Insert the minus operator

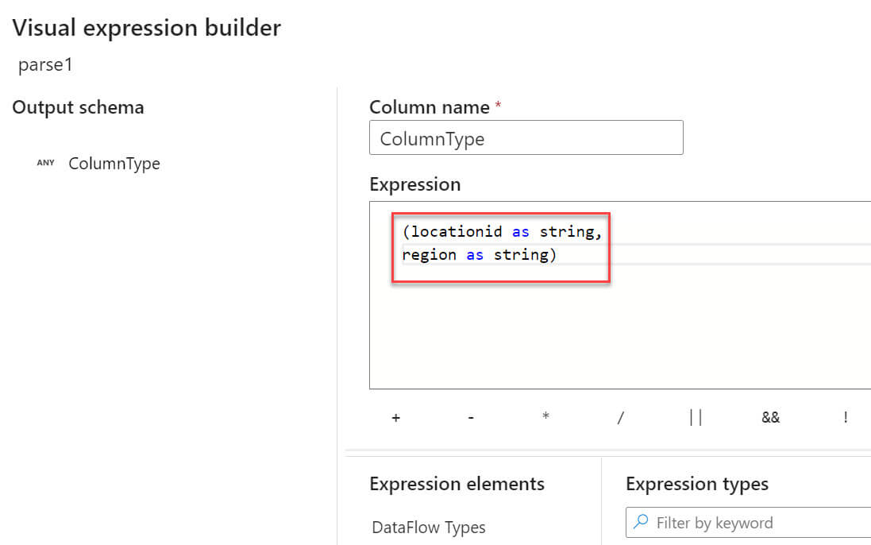click(471, 418)
